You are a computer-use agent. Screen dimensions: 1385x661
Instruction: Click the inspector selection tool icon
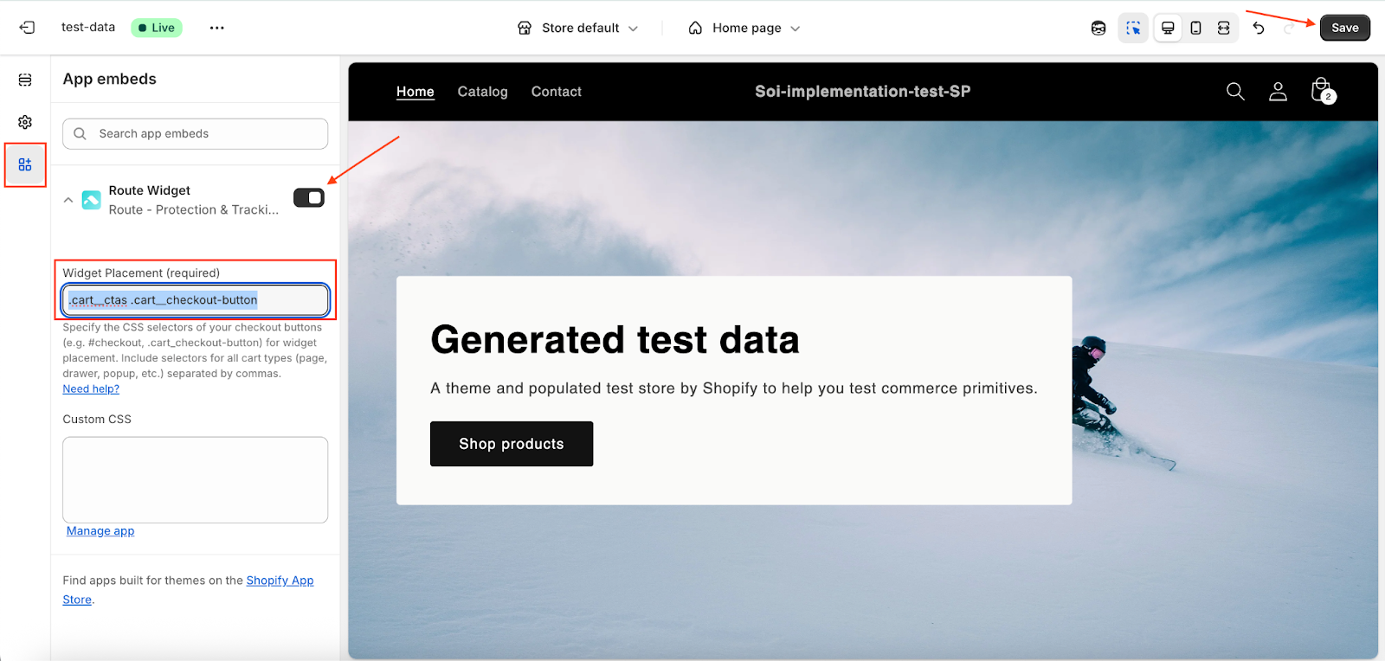(x=1133, y=28)
